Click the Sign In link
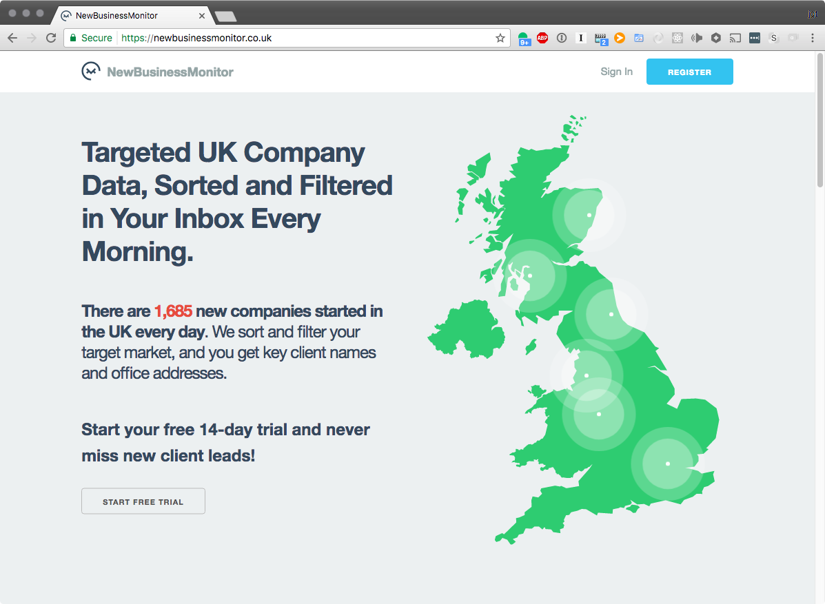 (x=617, y=72)
